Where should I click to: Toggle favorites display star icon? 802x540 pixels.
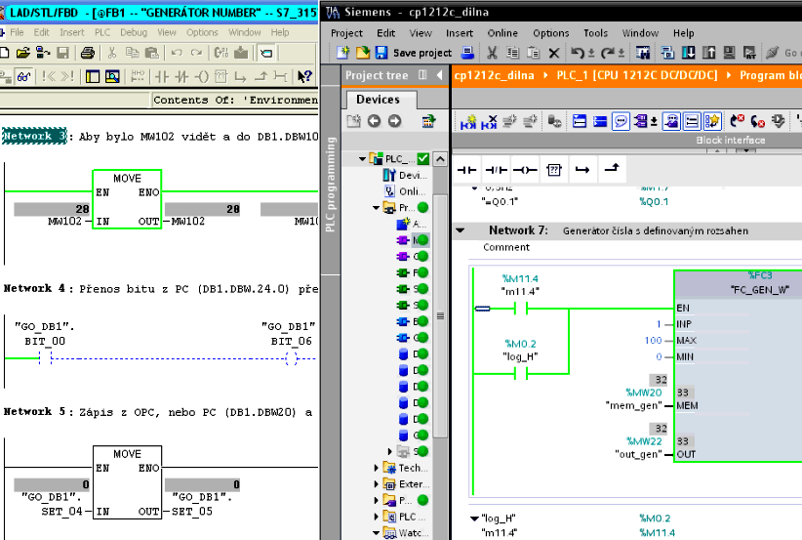(x=712, y=121)
